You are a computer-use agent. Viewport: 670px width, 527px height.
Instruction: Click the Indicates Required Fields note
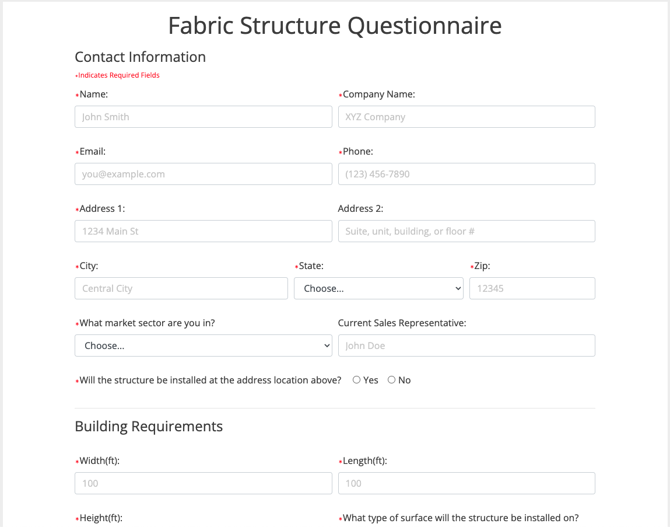[x=118, y=75]
